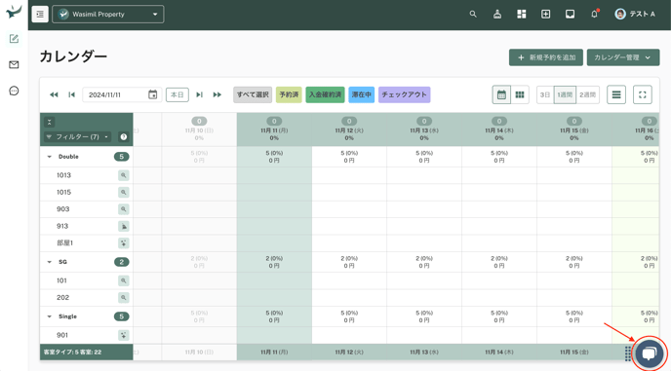Toggle the sidebar menu button

click(40, 14)
